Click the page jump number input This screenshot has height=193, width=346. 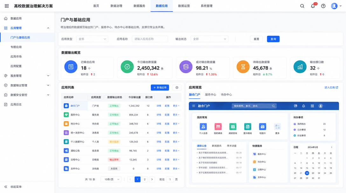tap(170, 179)
